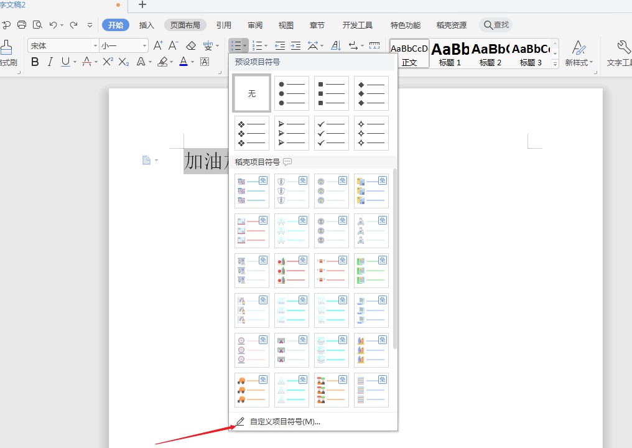Open the bullet list button

(236, 45)
